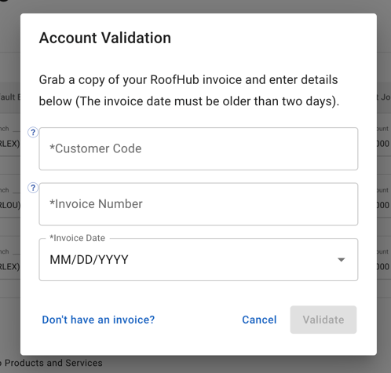Open the help tooltip for Invoice Number
Screen dimensions: 391x373
pyautogui.click(x=33, y=188)
